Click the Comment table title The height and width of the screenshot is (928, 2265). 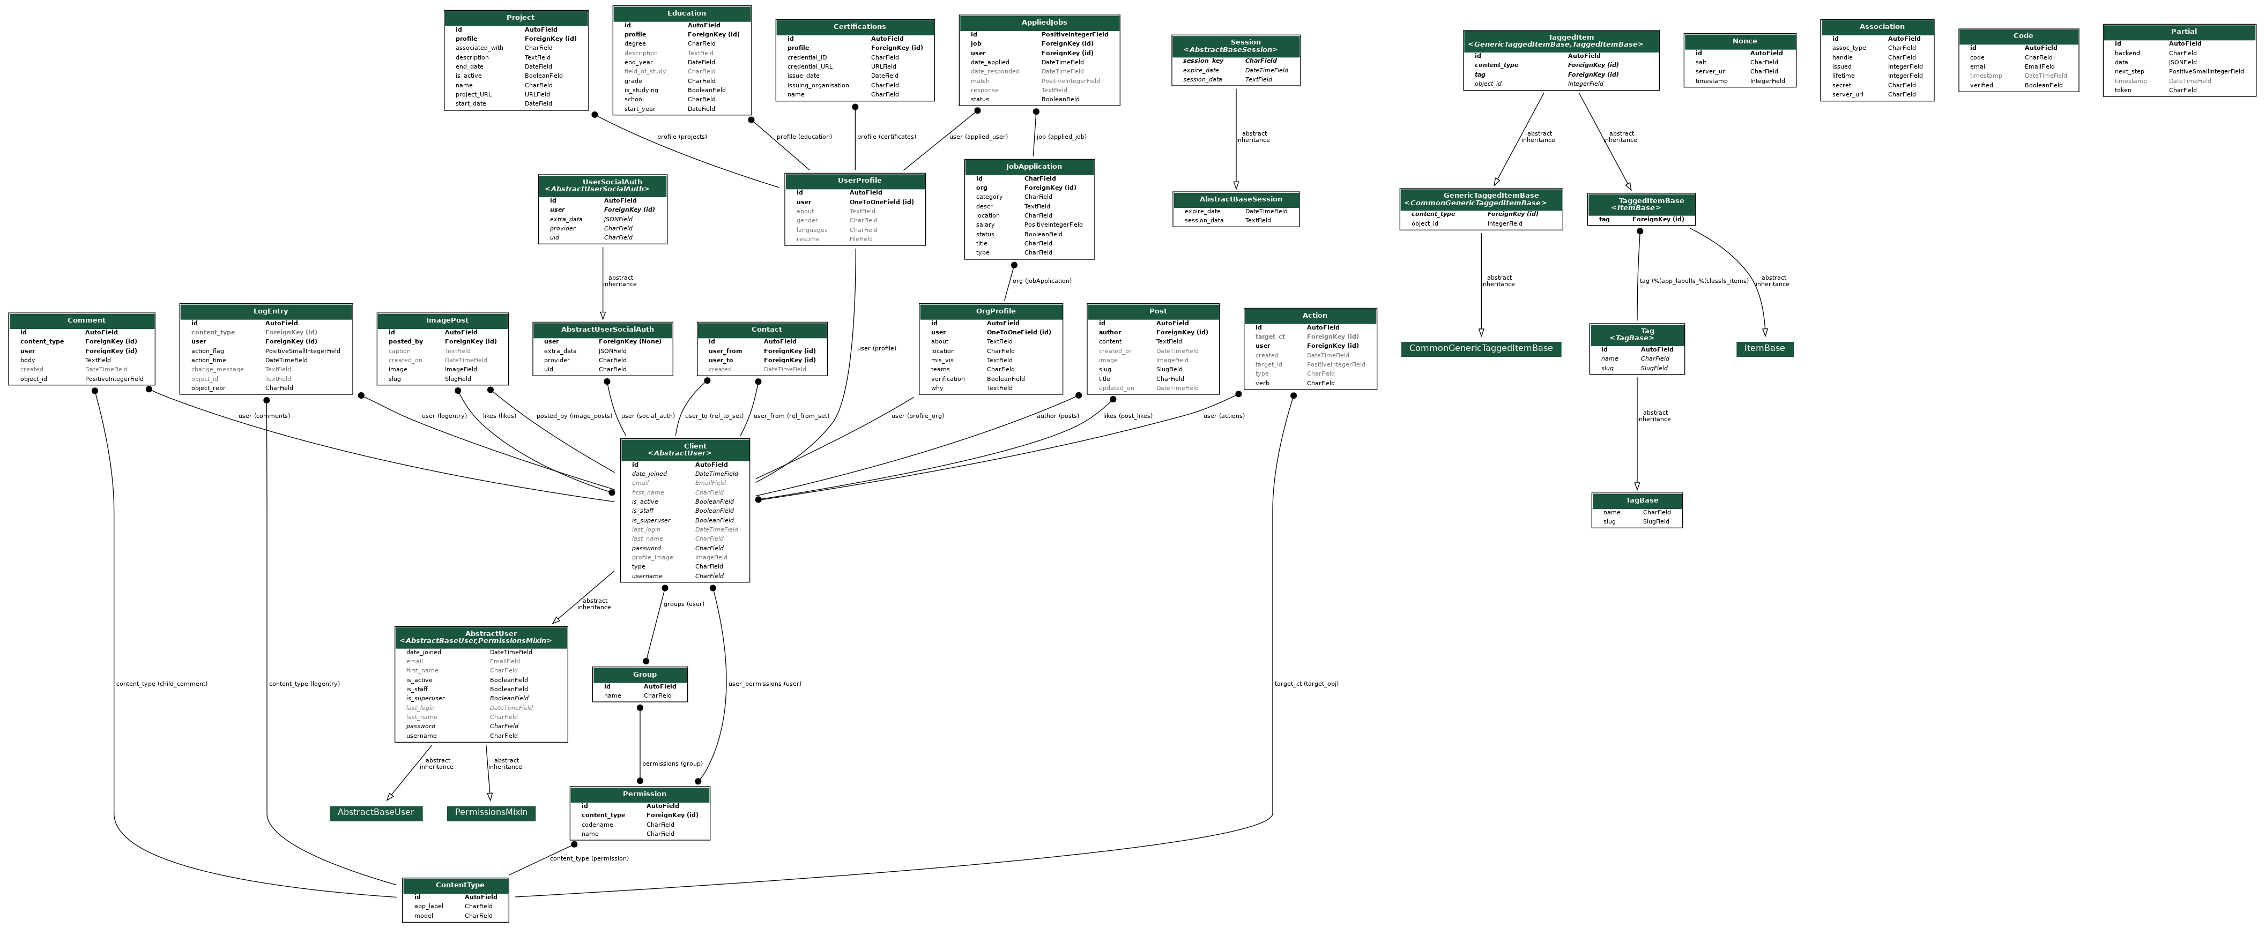82,320
